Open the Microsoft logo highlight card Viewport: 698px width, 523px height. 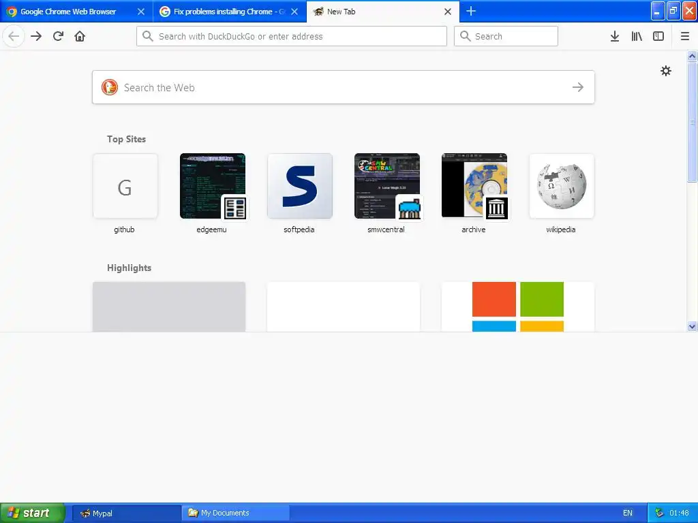coord(518,307)
